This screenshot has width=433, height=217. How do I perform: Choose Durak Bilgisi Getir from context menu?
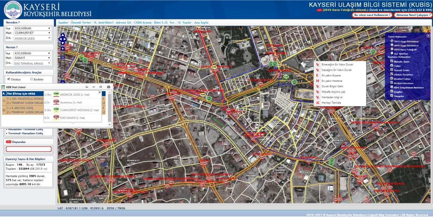click(x=332, y=86)
